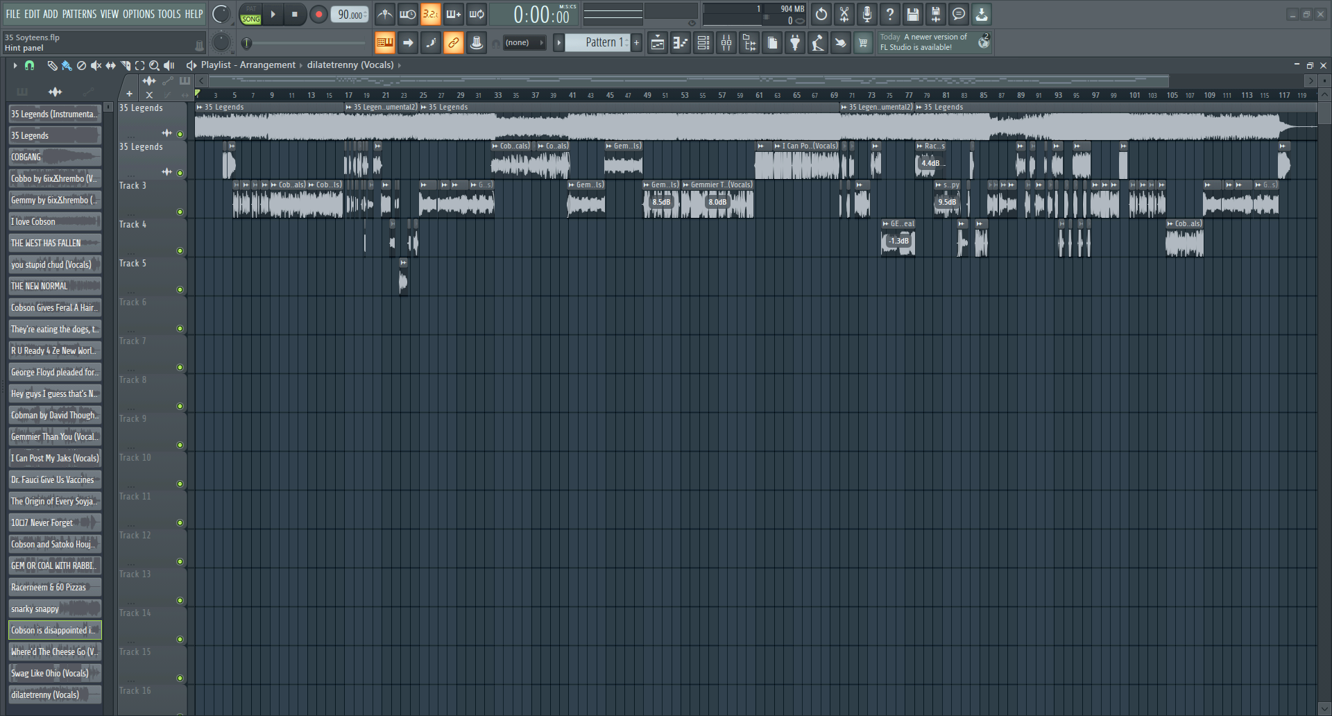Open the Plugin database plug icon

point(795,43)
